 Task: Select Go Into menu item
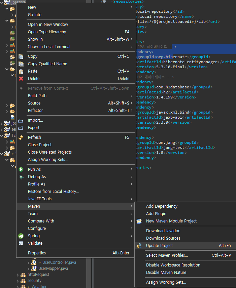pyautogui.click(x=76, y=15)
